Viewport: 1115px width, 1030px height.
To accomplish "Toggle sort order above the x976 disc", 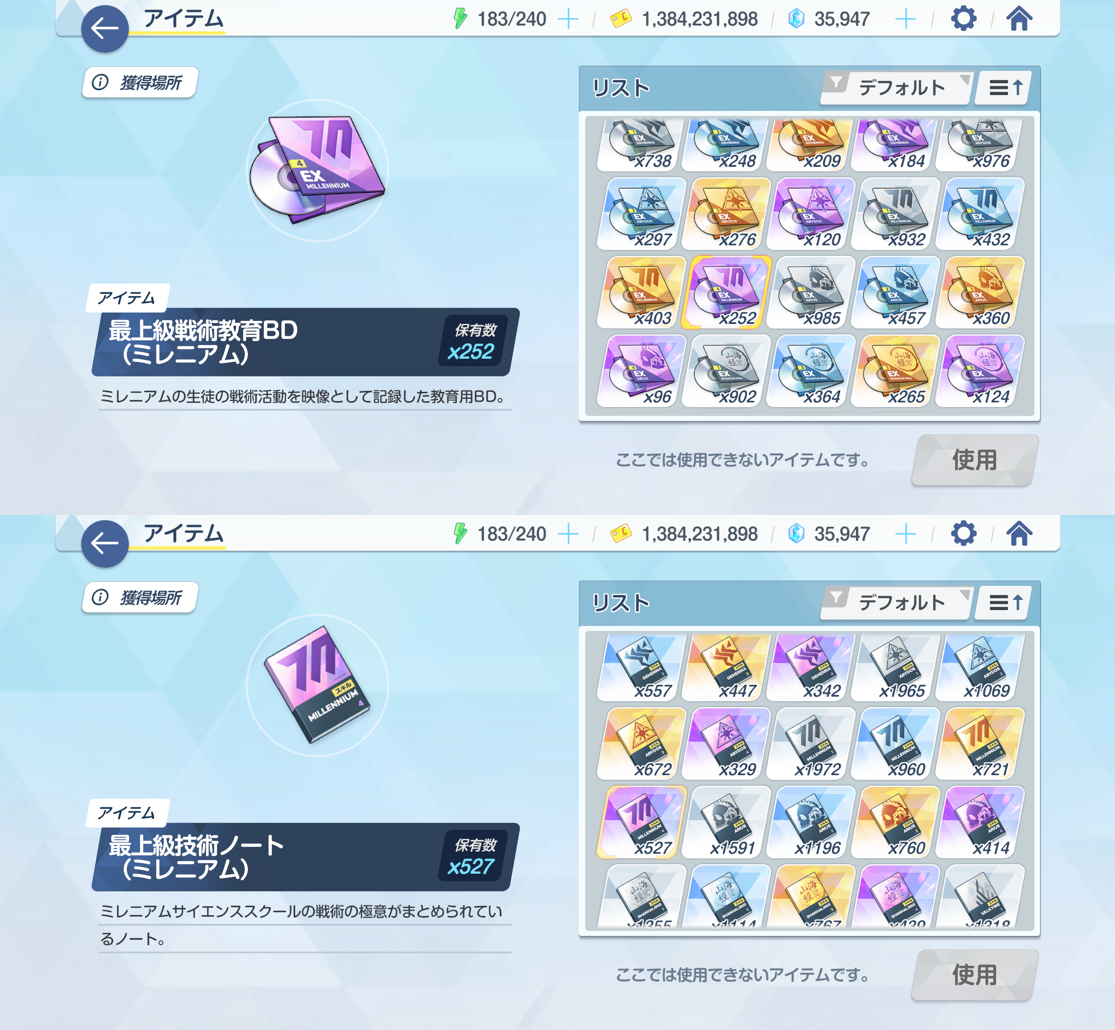I will click(1006, 88).
